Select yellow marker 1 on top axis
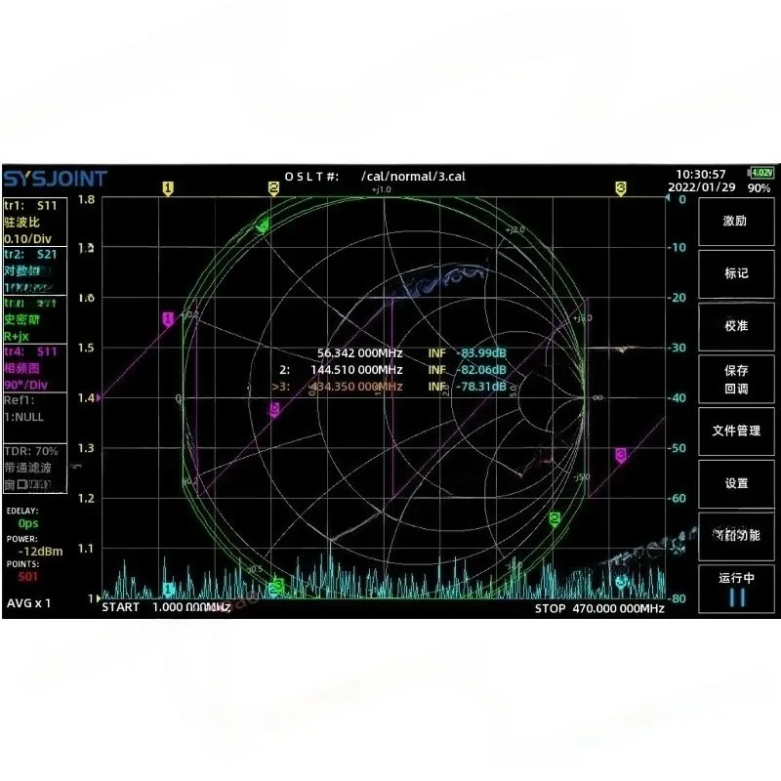The height and width of the screenshot is (781, 781). (x=168, y=188)
